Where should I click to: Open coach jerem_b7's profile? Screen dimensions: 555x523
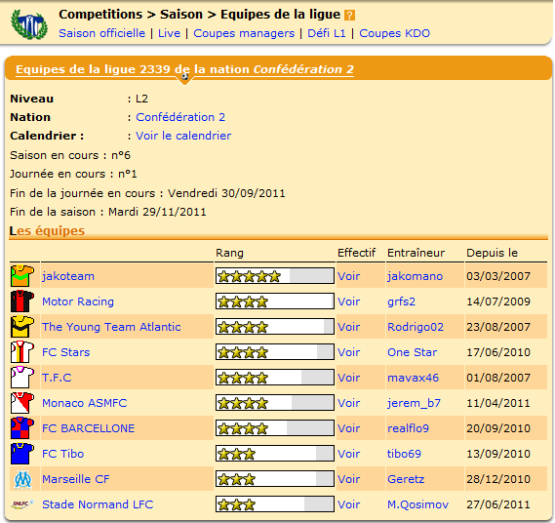(x=415, y=403)
